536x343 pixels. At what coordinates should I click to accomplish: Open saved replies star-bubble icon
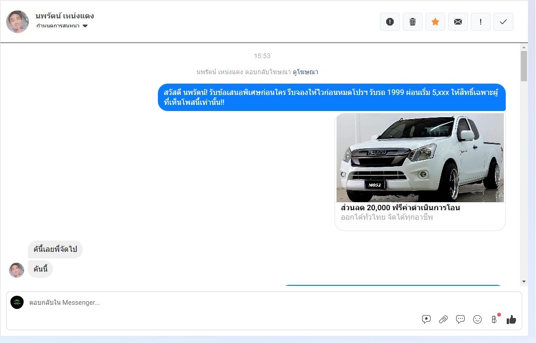pyautogui.click(x=426, y=319)
